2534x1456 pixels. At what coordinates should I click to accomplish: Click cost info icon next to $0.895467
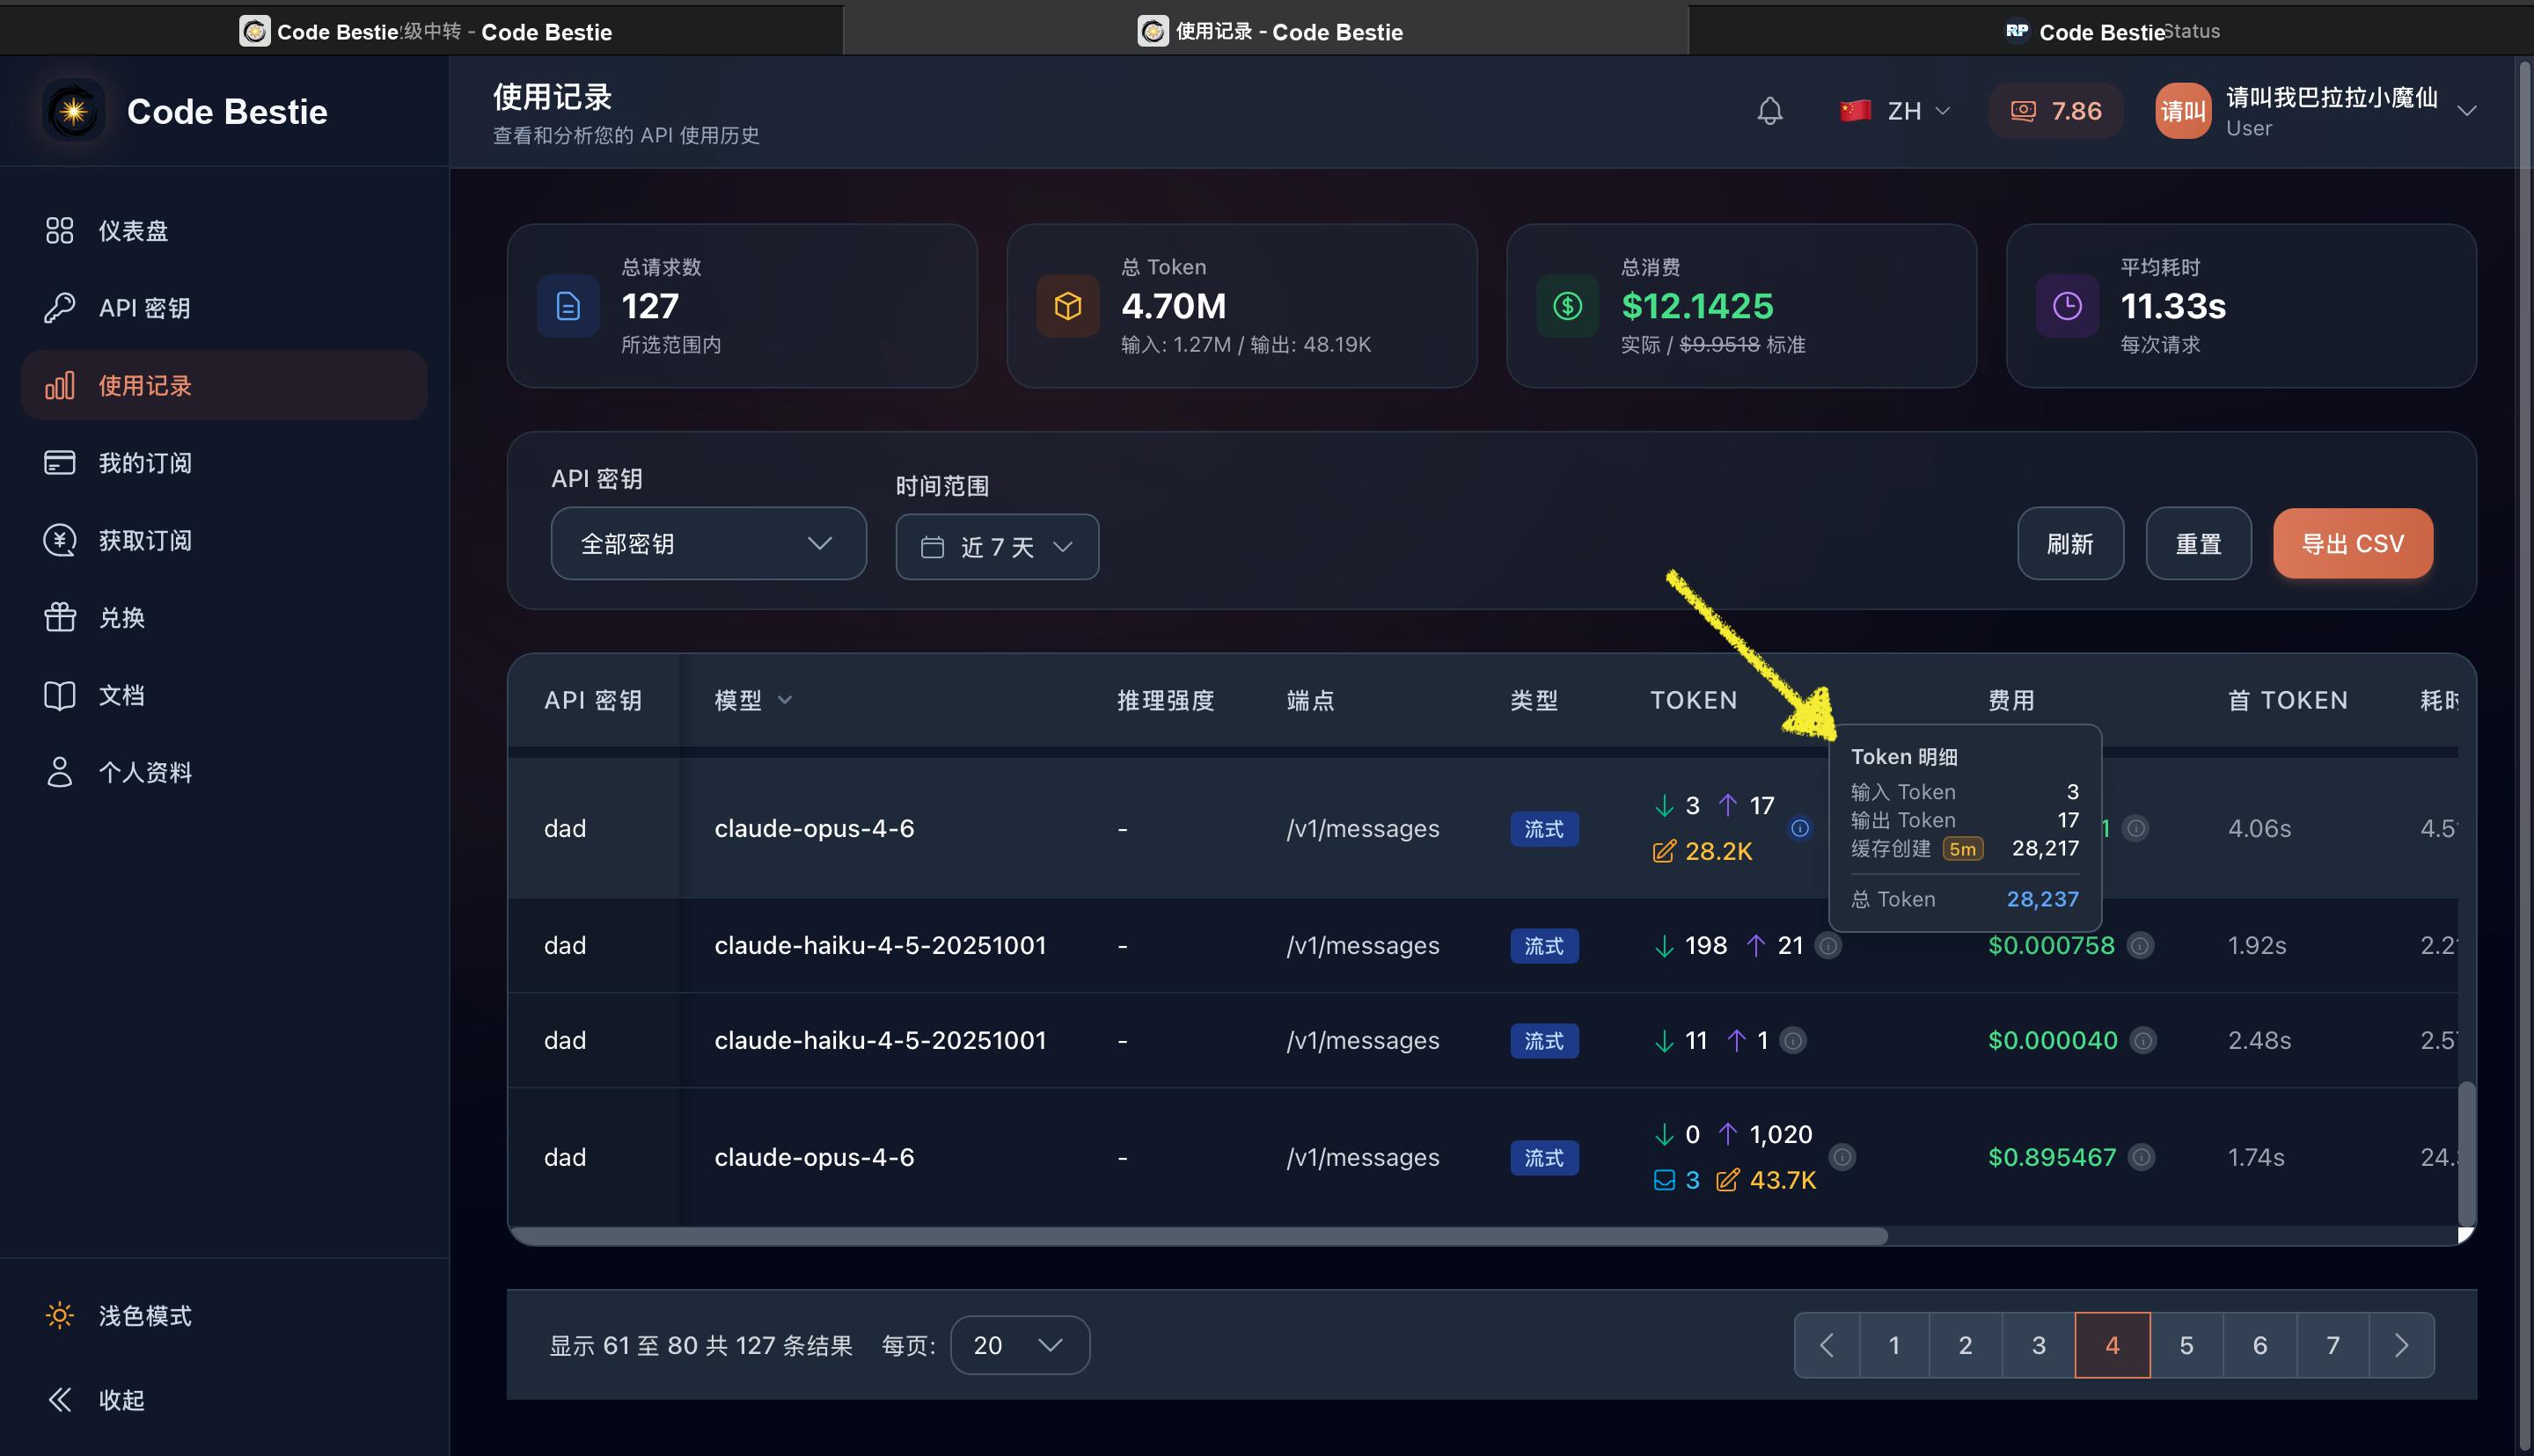tap(2141, 1157)
